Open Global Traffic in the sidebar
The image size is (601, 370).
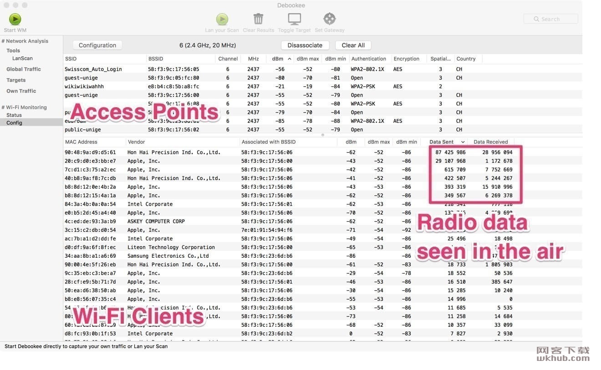point(24,69)
